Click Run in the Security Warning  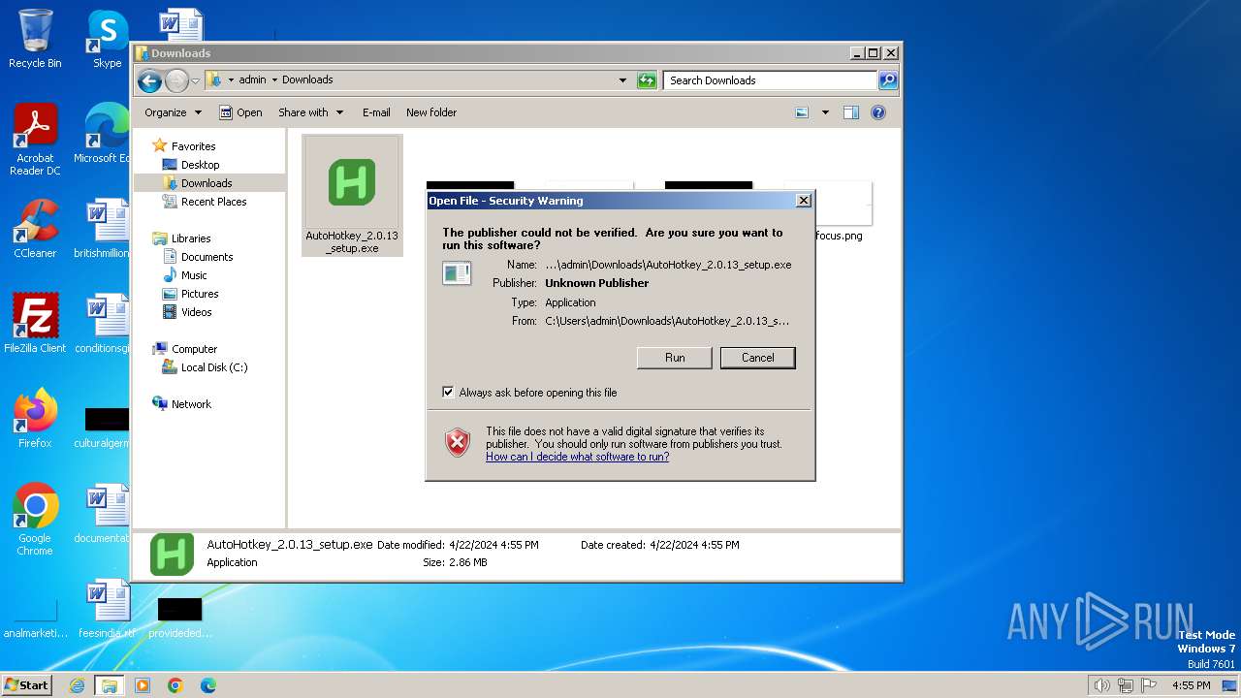(x=675, y=358)
